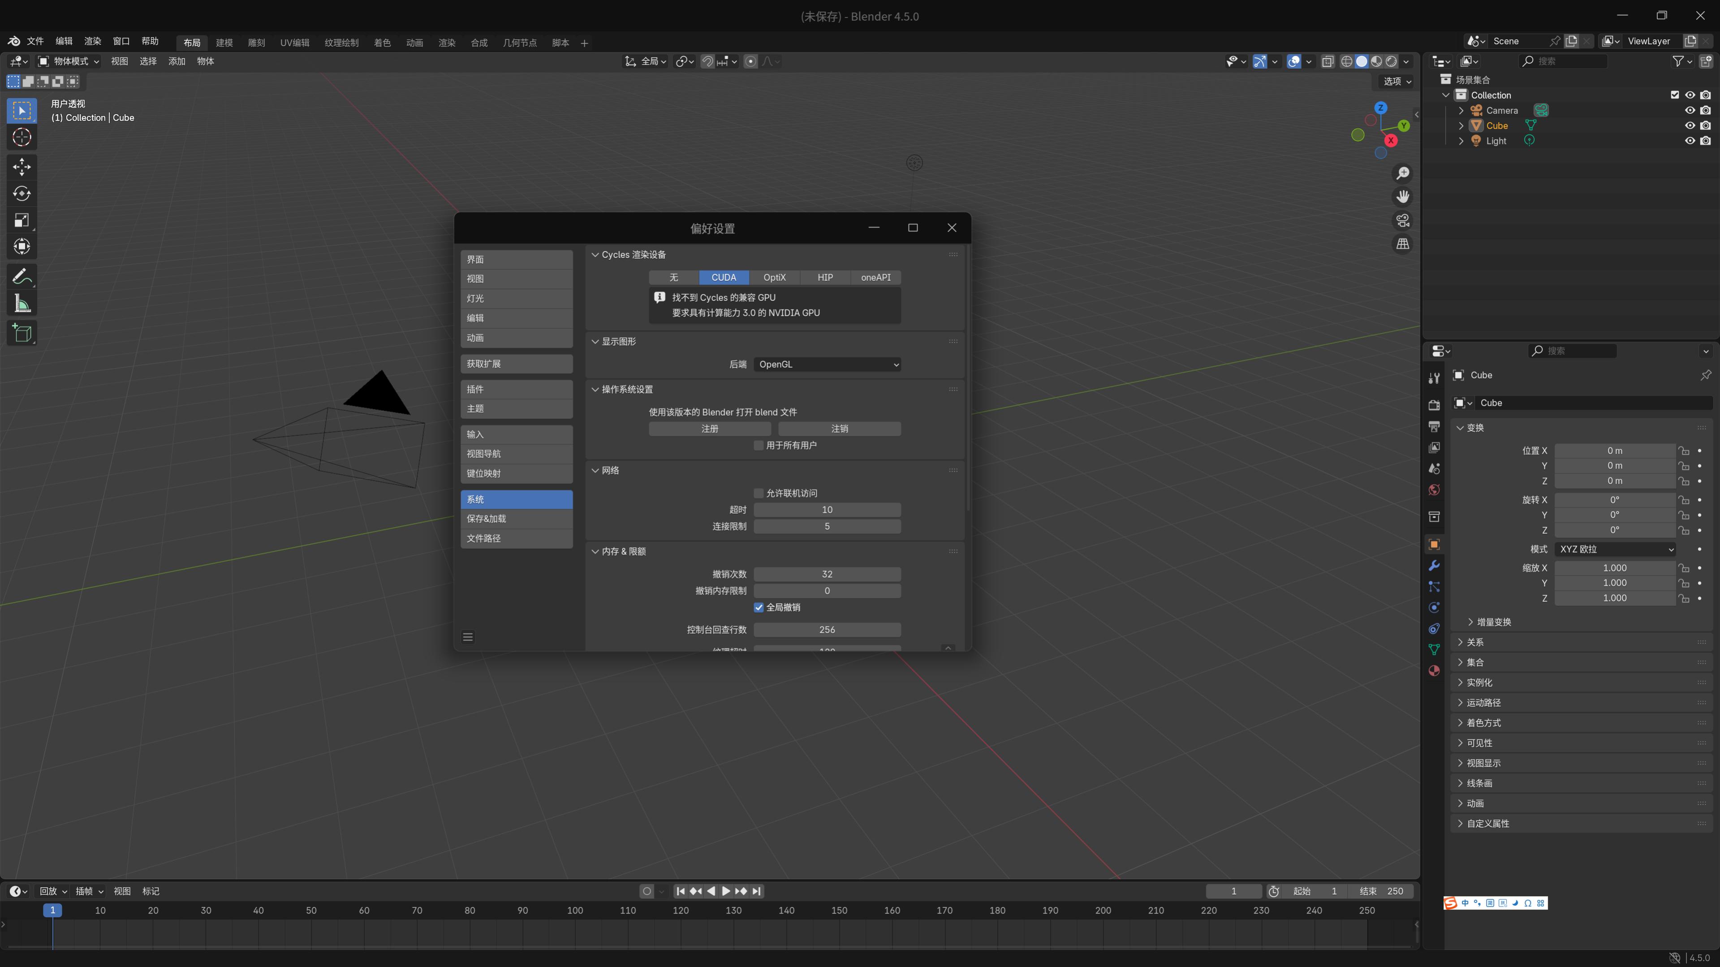Select the Rotate tool
The width and height of the screenshot is (1720, 967).
pyautogui.click(x=22, y=193)
